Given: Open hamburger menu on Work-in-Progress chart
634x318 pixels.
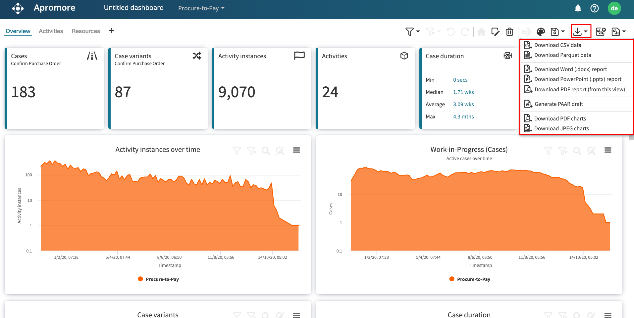Looking at the screenshot, I should point(608,150).
